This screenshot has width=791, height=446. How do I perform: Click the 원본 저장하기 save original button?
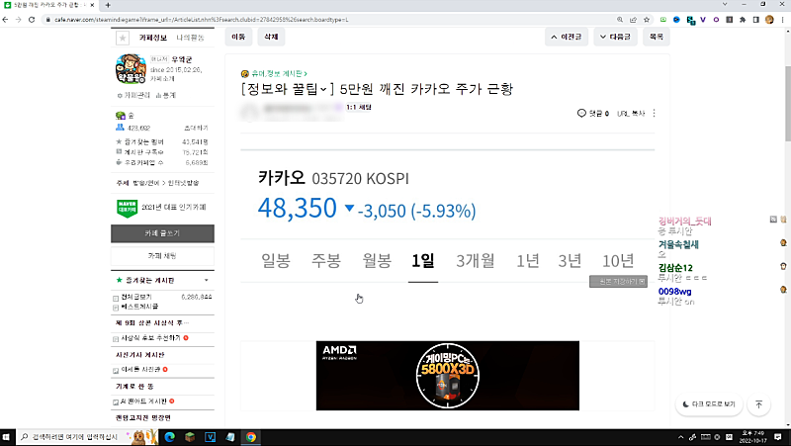[619, 282]
